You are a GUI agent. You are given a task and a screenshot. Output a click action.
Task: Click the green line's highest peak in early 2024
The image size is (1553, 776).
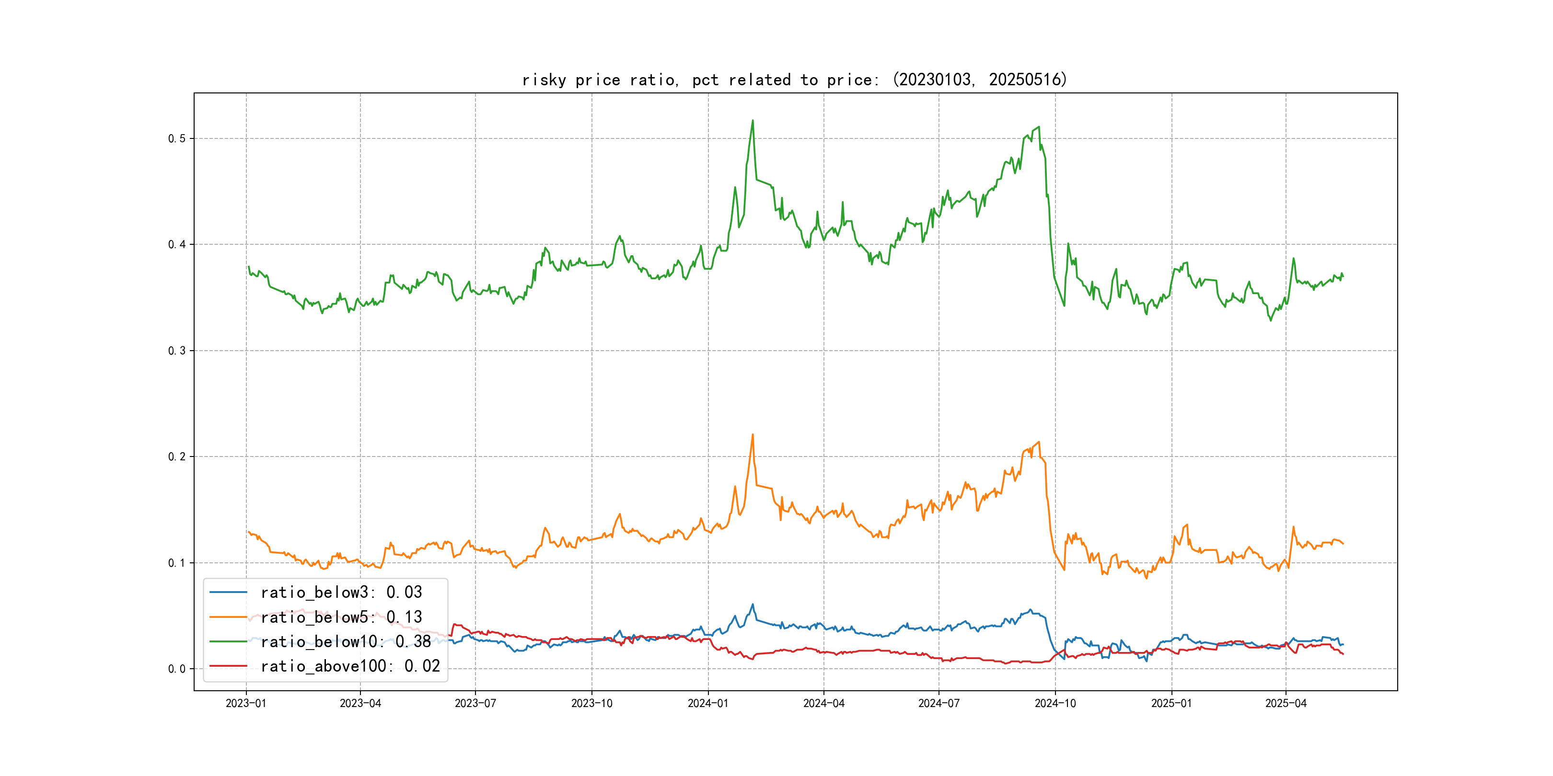(x=753, y=121)
